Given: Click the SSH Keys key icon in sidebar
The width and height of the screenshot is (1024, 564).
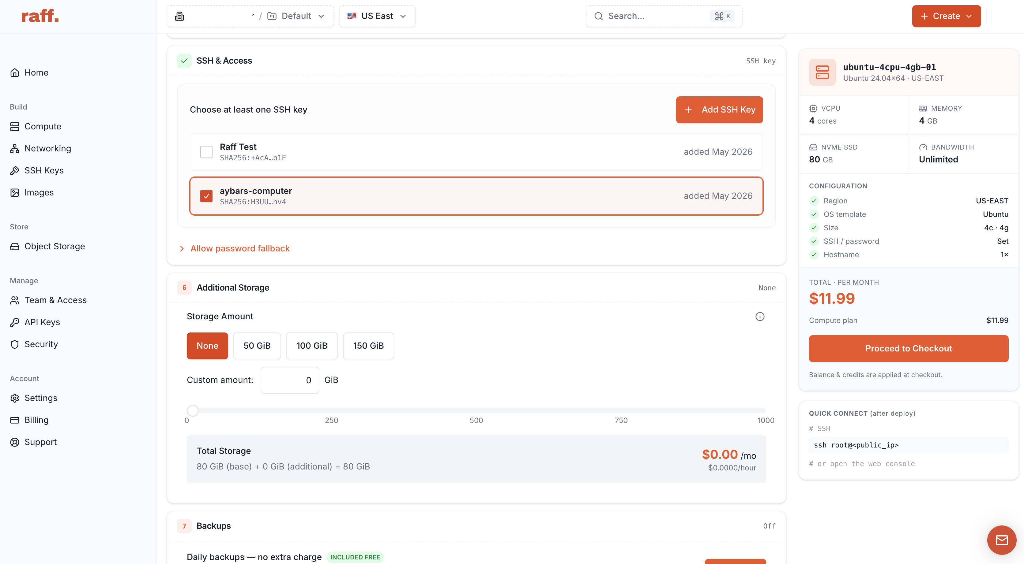Looking at the screenshot, I should (x=15, y=170).
